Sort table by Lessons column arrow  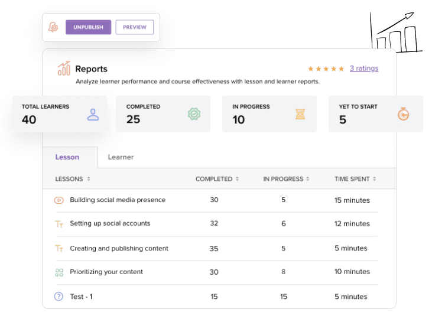coord(89,179)
